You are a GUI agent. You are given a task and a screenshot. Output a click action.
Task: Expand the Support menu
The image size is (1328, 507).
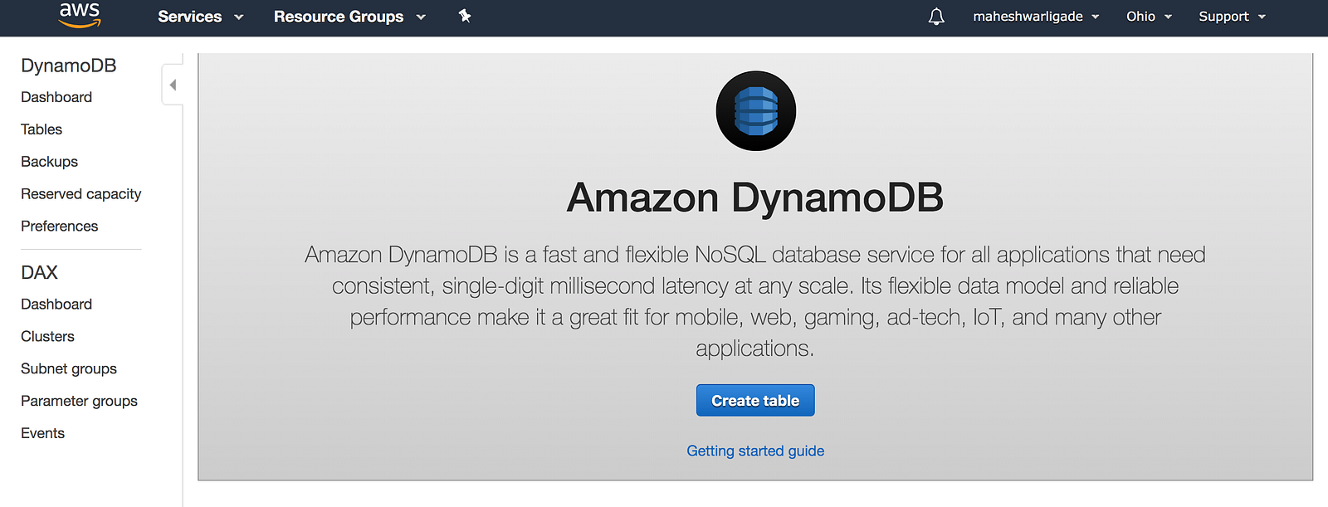pyautogui.click(x=1232, y=17)
